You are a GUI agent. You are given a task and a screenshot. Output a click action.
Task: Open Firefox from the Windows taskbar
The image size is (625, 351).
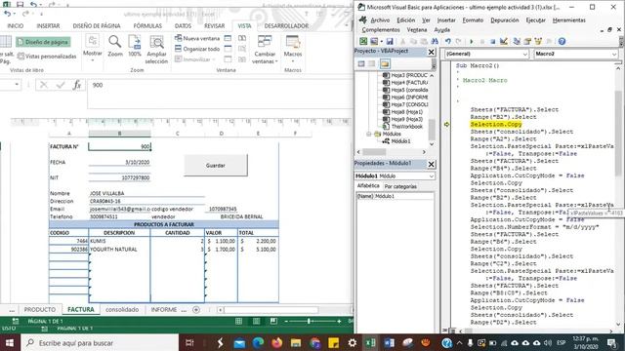[277, 342]
